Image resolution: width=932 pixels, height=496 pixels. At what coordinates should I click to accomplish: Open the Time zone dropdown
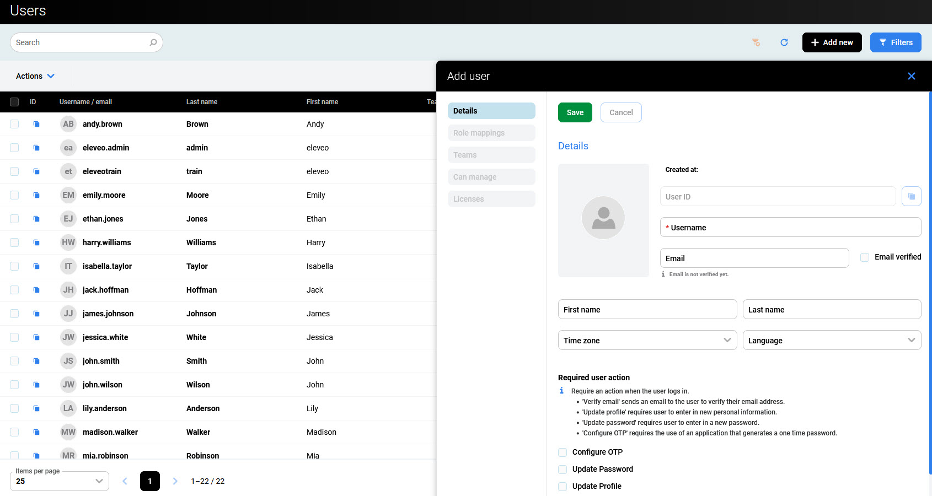(x=647, y=340)
